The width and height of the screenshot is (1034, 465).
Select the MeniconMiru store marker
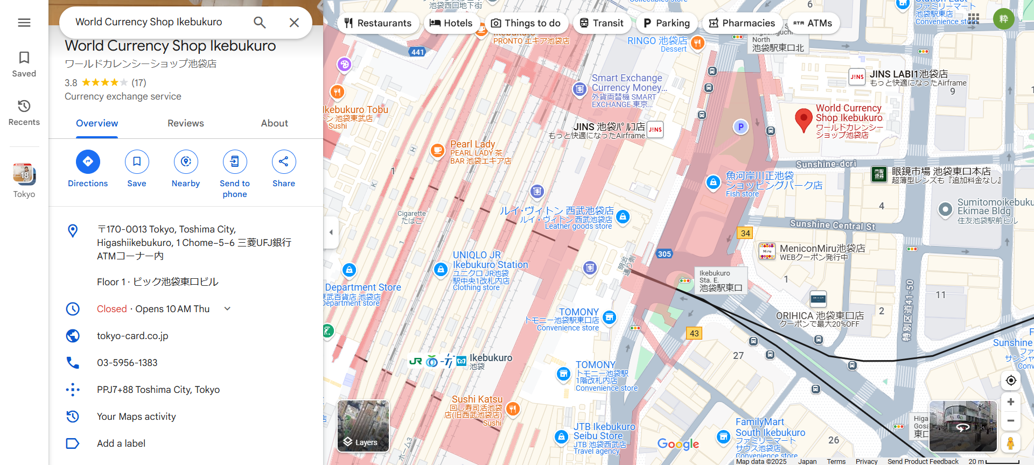click(767, 251)
